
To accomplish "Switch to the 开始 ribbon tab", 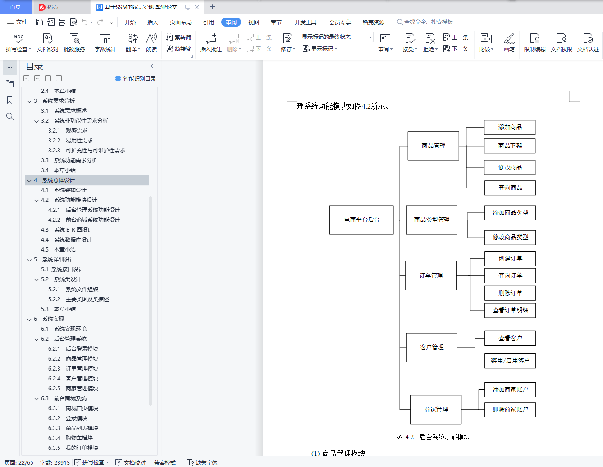I will pyautogui.click(x=130, y=22).
